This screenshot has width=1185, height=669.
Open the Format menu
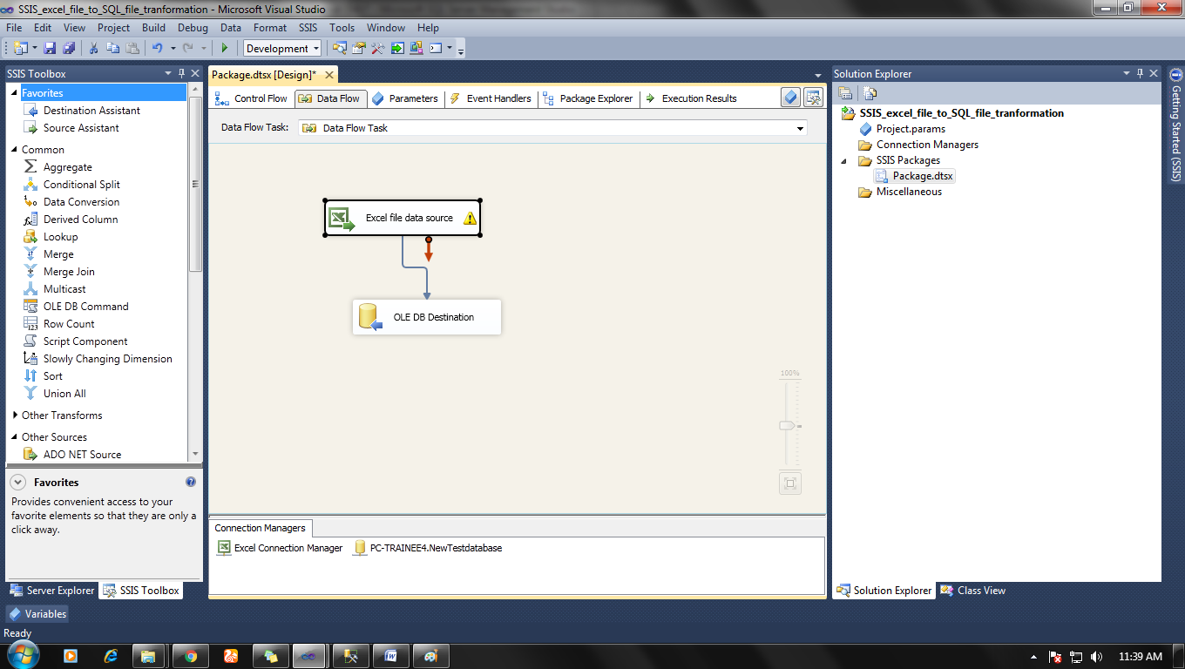click(x=270, y=28)
